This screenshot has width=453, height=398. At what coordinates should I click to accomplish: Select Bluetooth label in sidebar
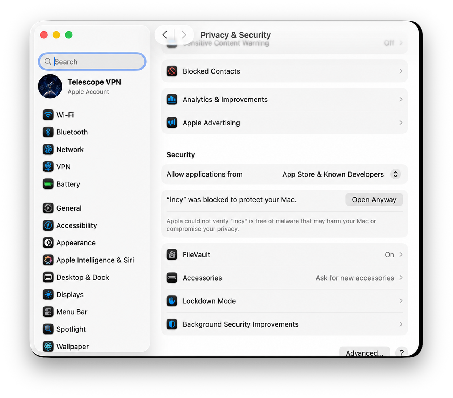(72, 132)
